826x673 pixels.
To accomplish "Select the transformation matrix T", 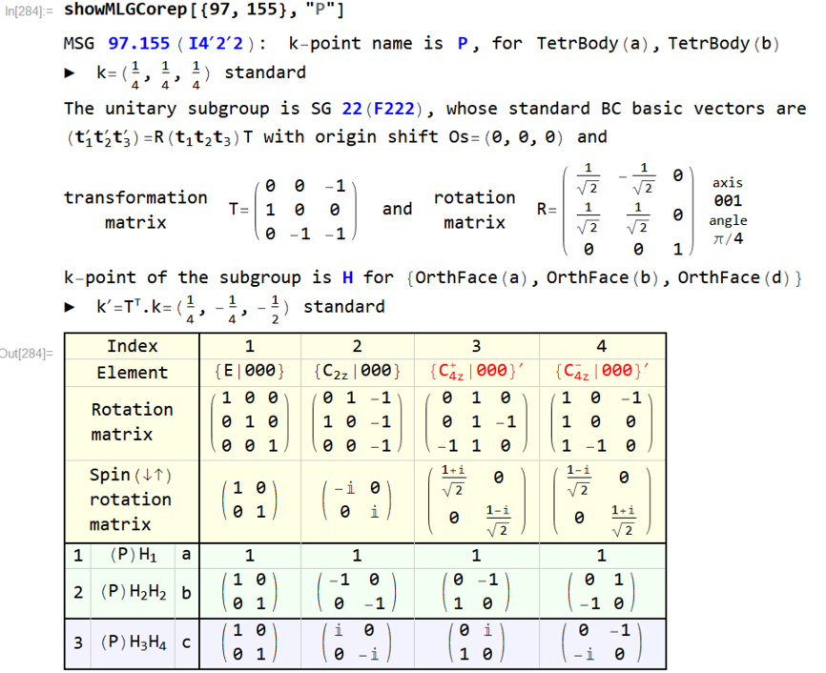I will 305,210.
